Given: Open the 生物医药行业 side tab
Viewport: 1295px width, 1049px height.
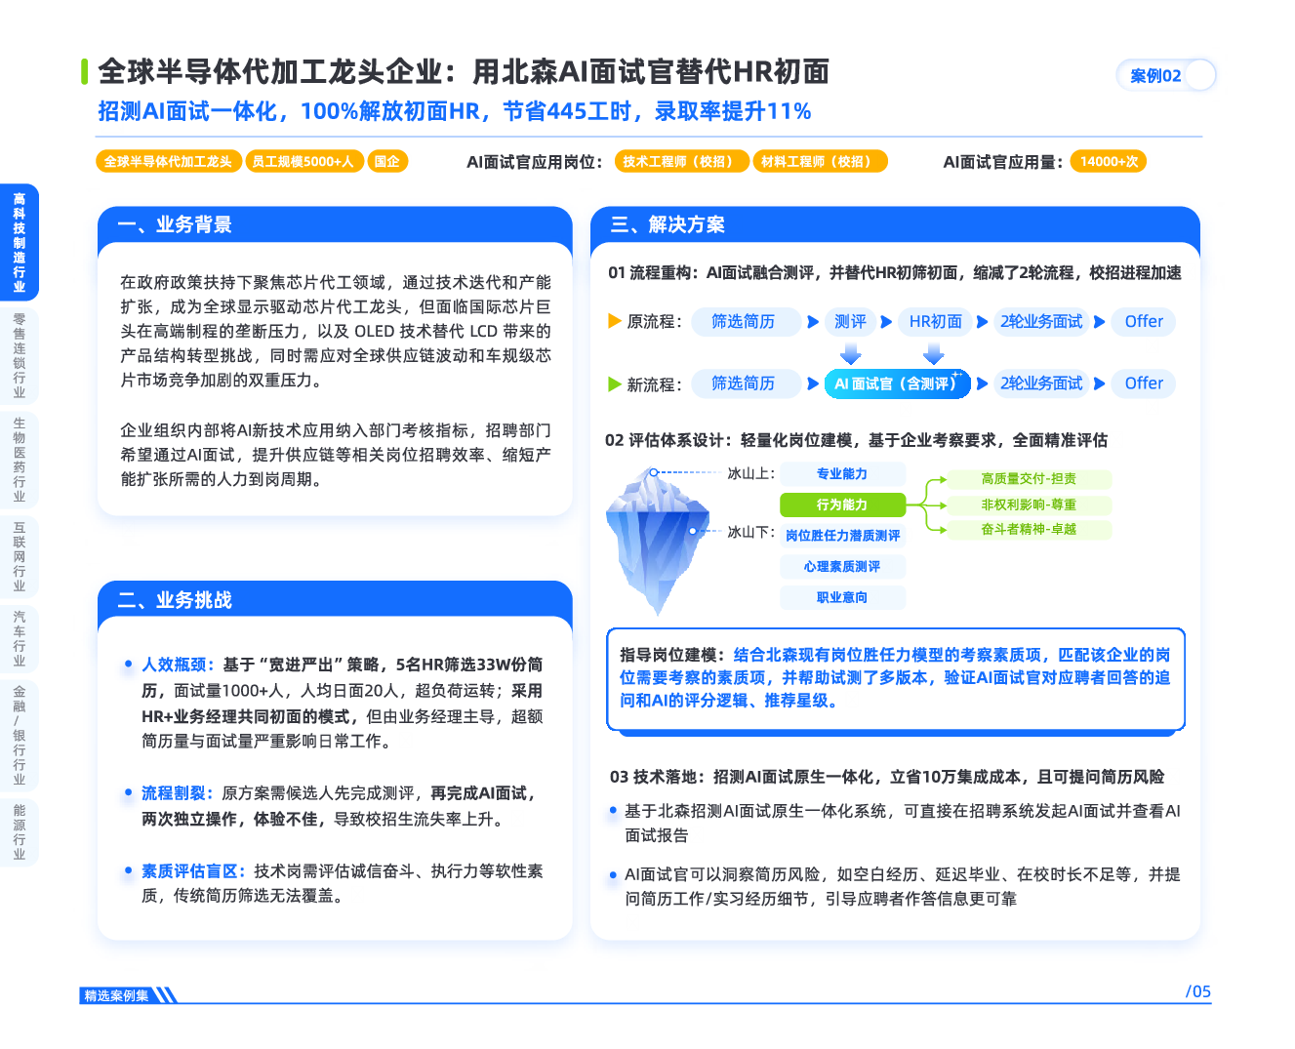Looking at the screenshot, I should click(x=19, y=460).
